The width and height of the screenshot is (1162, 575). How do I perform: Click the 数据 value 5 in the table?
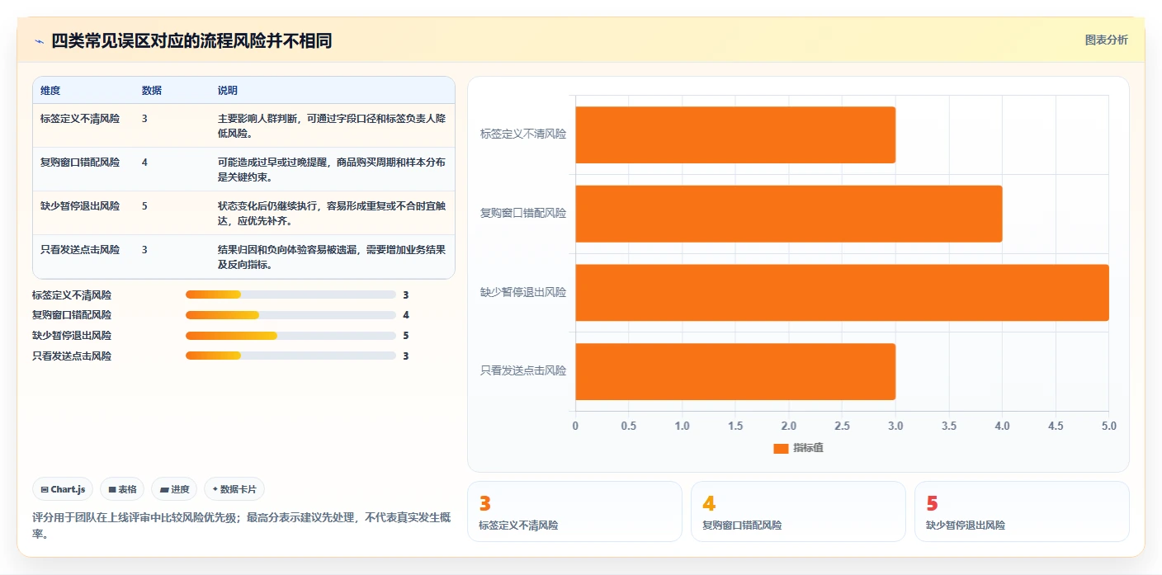[144, 206]
